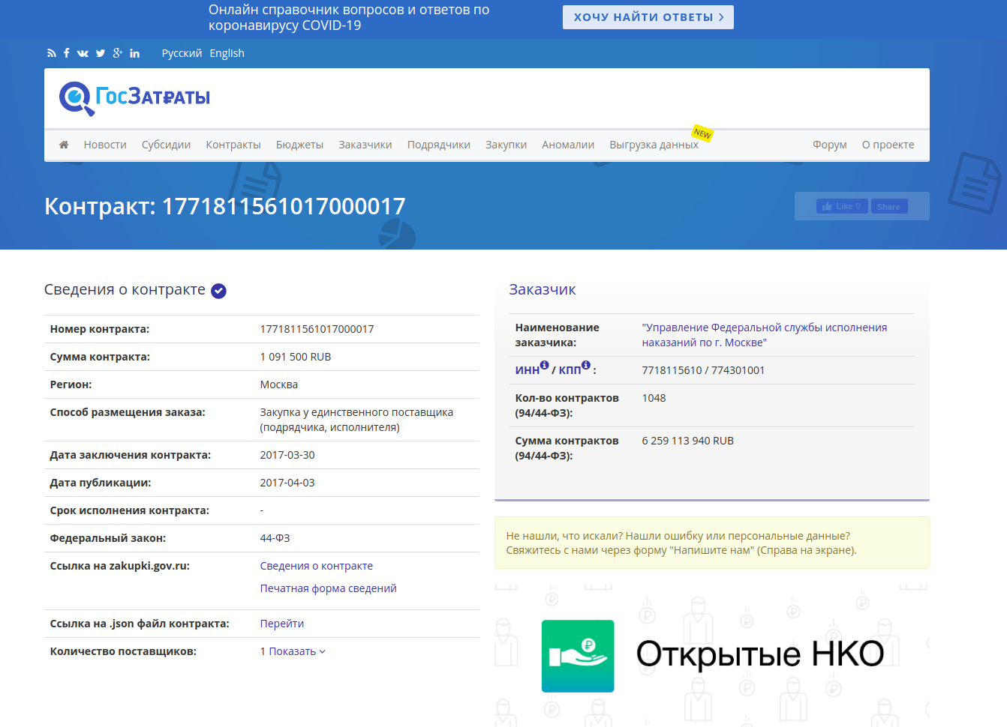
Task: Open Печатная форма сведений link
Action: 328,588
